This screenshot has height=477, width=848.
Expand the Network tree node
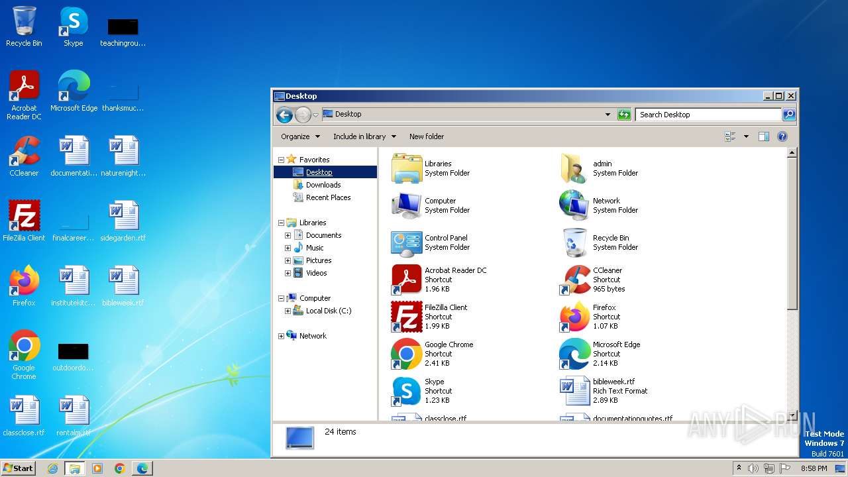[x=281, y=336]
